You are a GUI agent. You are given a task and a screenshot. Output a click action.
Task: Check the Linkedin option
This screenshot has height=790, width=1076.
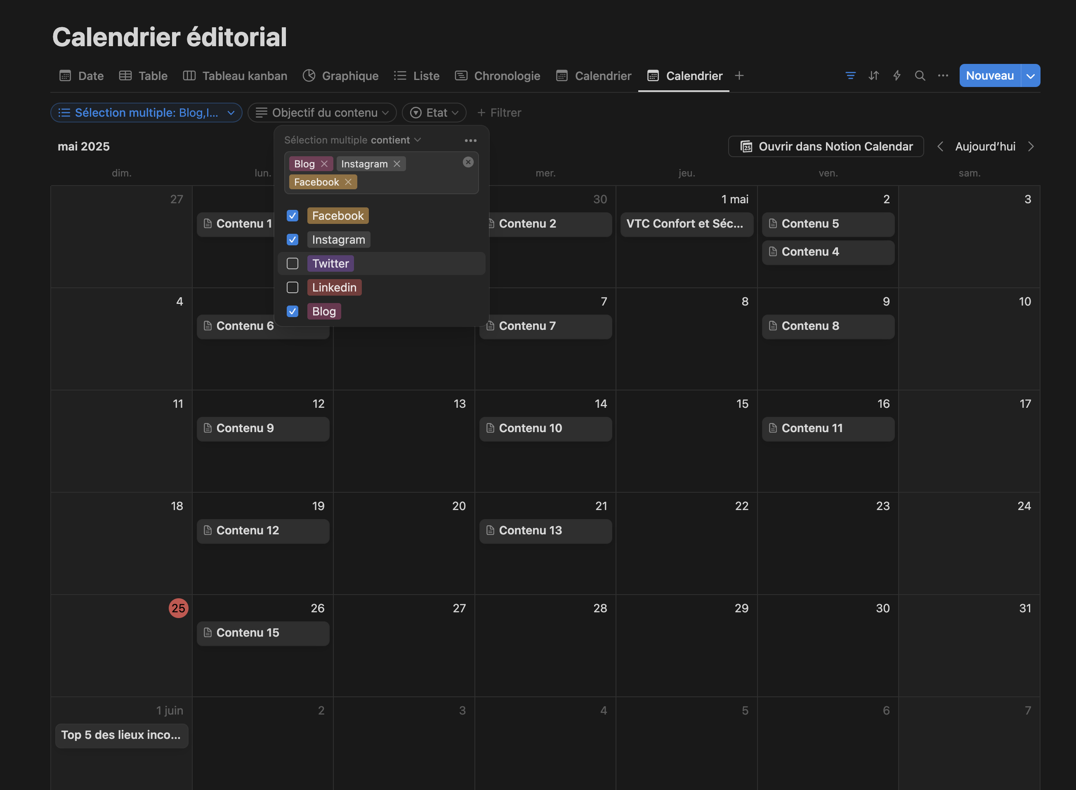pyautogui.click(x=293, y=287)
